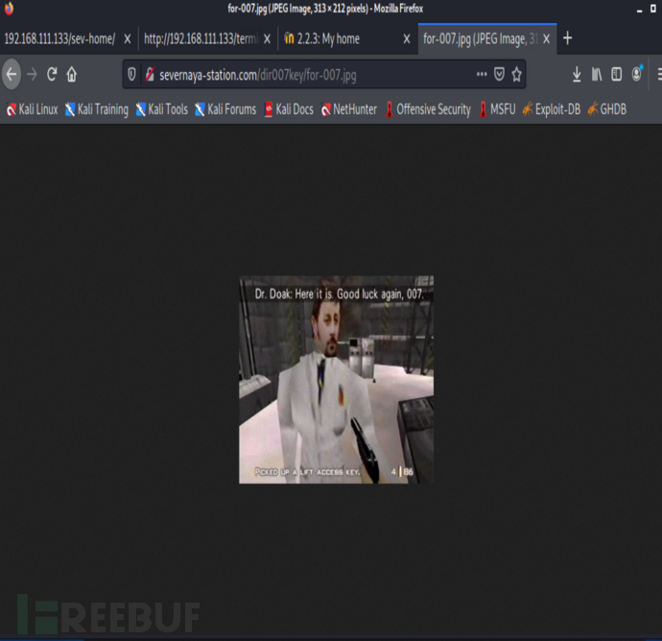Open the Kali Tools bookmark
This screenshot has width=662, height=641.
tap(162, 109)
